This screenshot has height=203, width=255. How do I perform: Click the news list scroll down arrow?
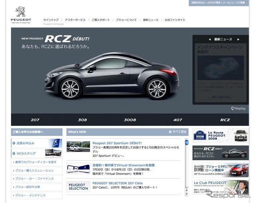click(187, 194)
